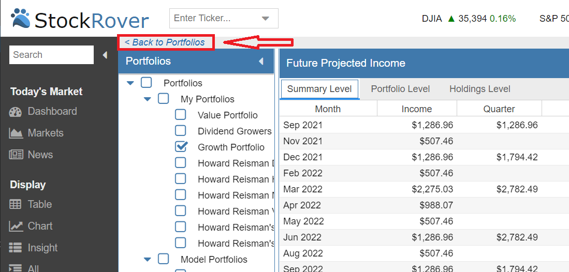569x272 pixels.
Task: Click the News newspaper icon
Action: 16,155
